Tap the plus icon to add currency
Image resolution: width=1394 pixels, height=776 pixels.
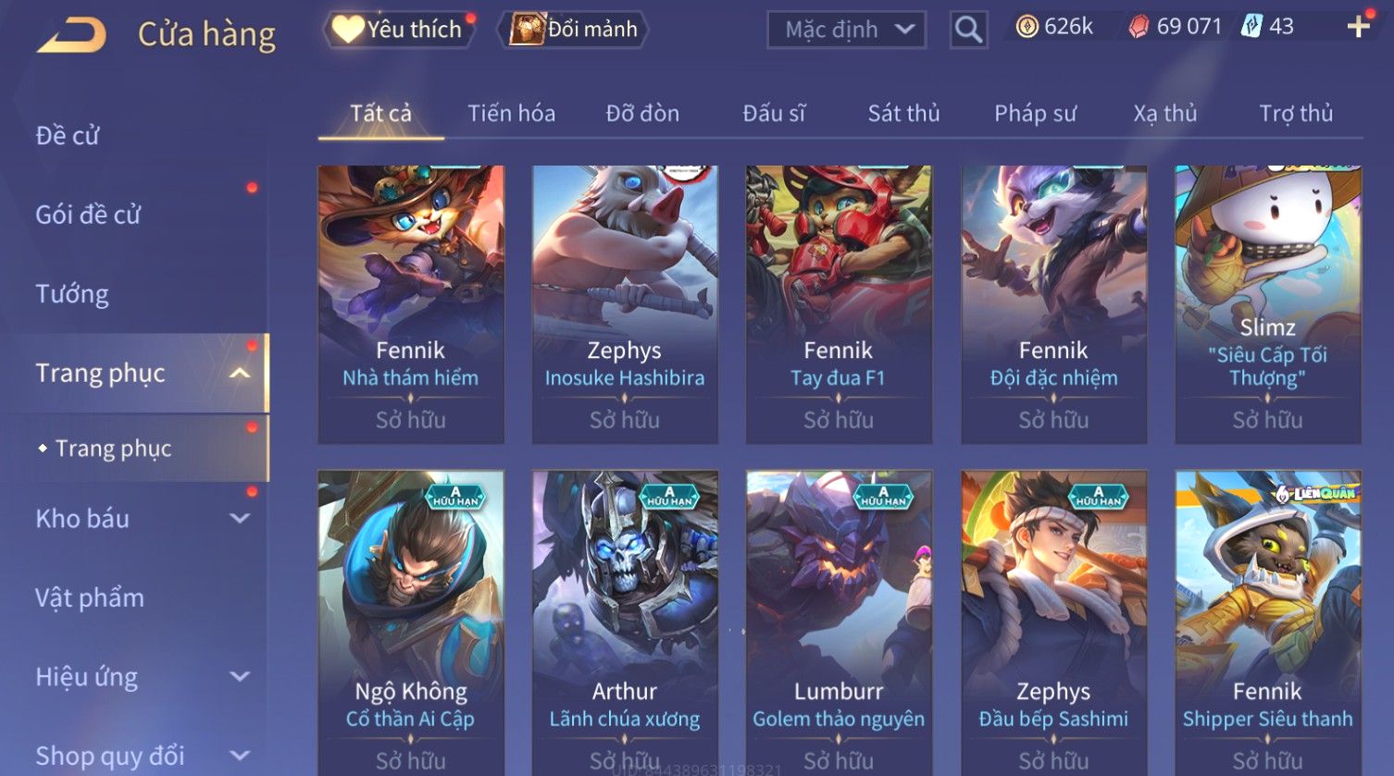(x=1358, y=27)
